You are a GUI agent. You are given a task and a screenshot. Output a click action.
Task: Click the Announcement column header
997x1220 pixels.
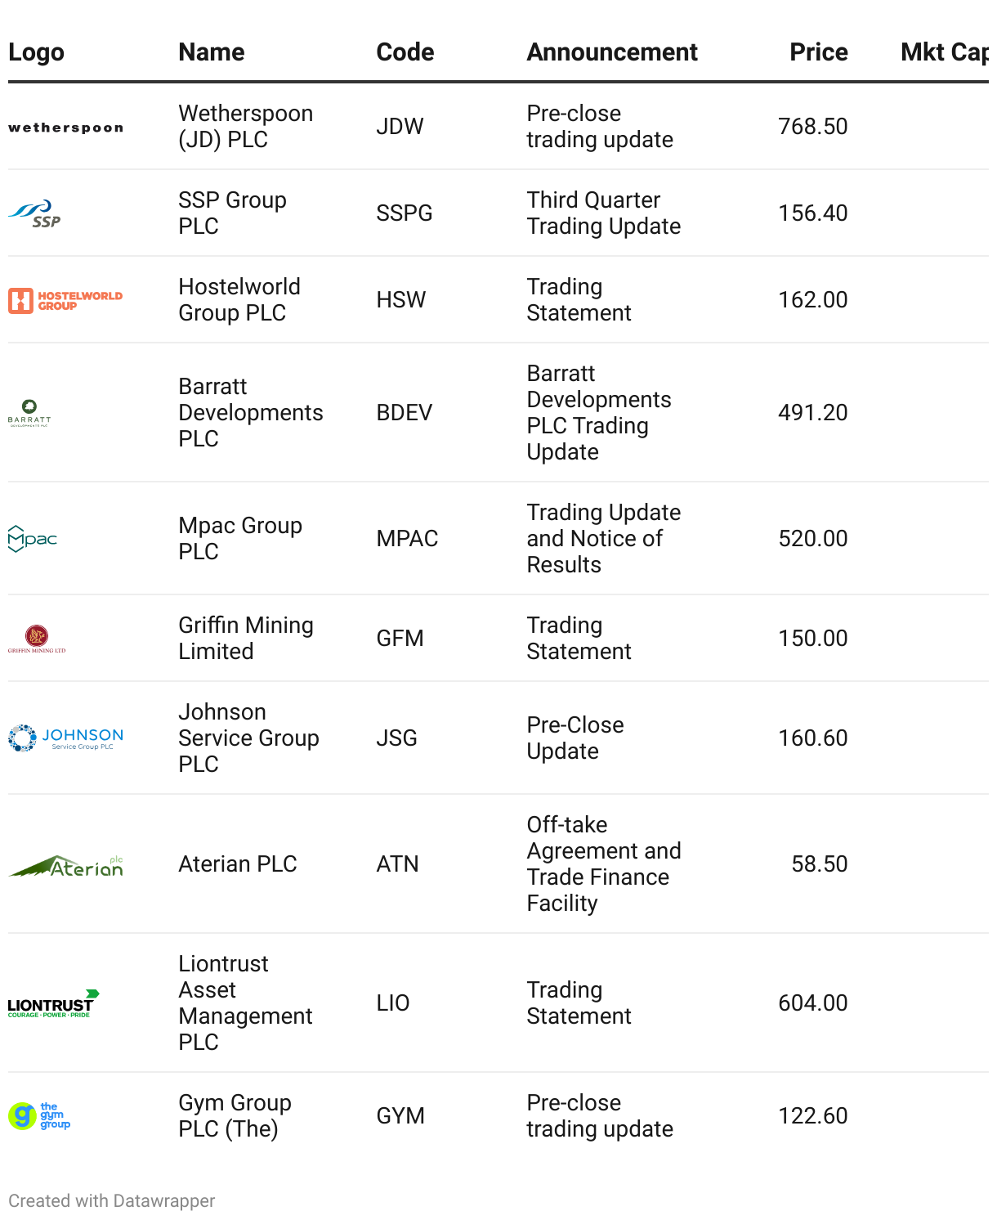[x=612, y=52]
